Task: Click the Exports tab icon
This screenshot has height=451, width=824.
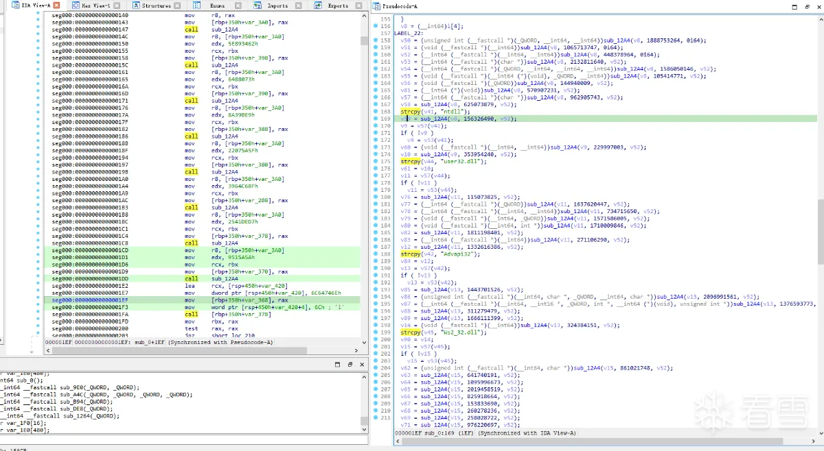Action: [318, 5]
